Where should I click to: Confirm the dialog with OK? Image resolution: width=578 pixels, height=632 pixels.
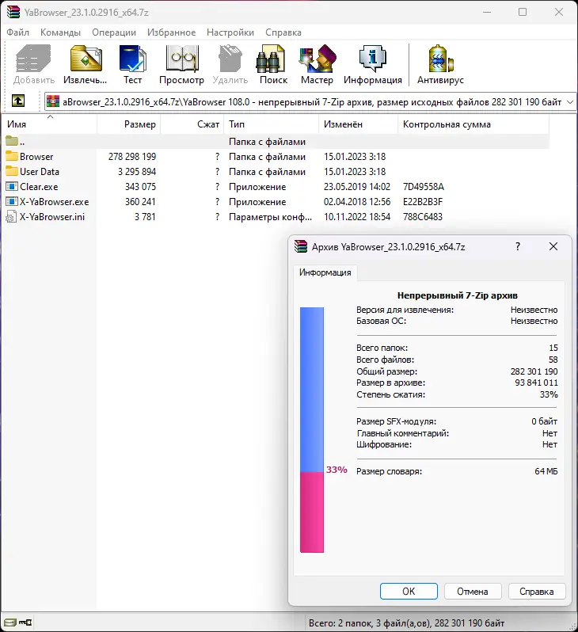point(409,592)
